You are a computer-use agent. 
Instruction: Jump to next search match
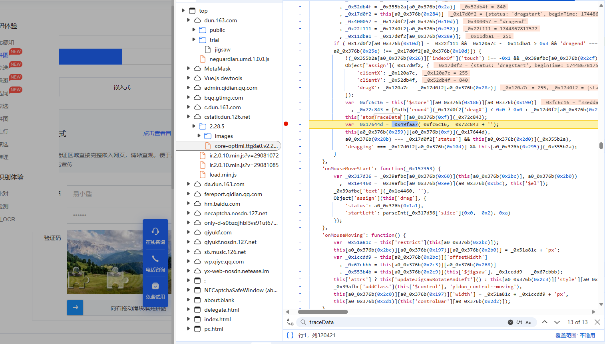tap(557, 322)
